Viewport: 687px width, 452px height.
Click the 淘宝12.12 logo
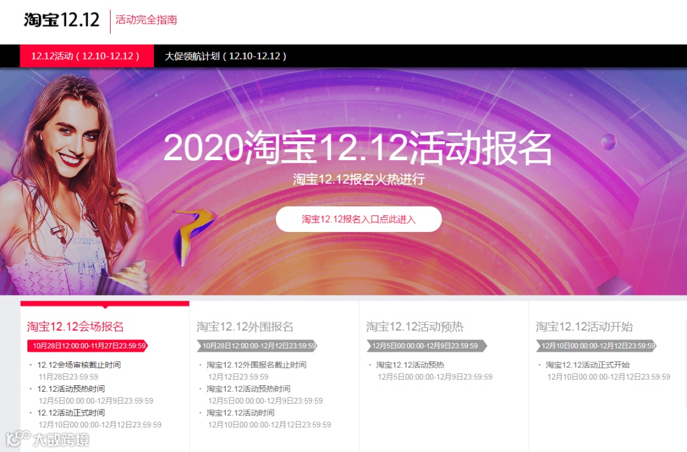(62, 20)
